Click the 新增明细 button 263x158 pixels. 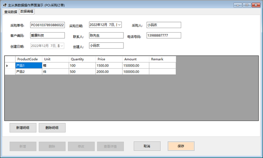tap(23, 128)
